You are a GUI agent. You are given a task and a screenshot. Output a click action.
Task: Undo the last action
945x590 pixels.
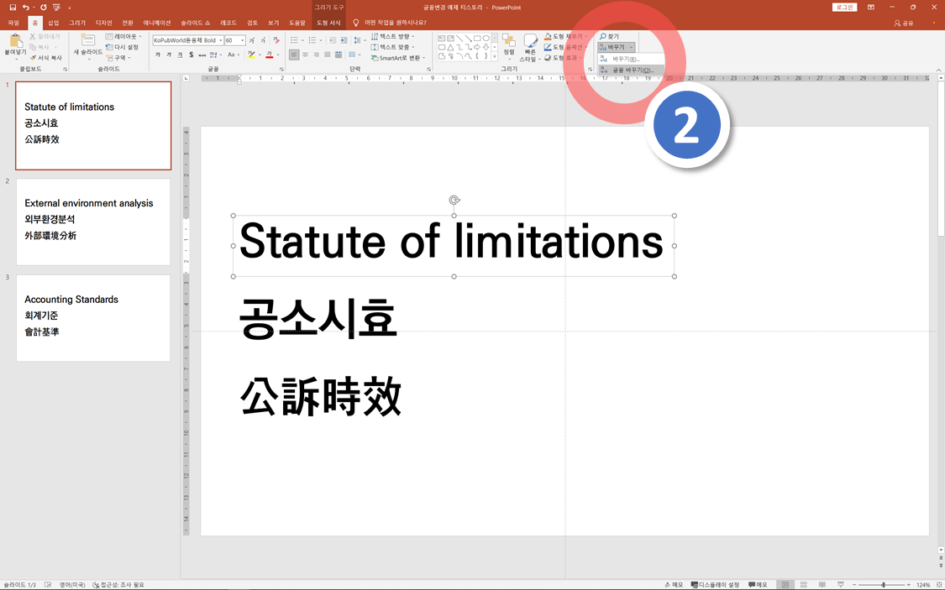pos(26,8)
